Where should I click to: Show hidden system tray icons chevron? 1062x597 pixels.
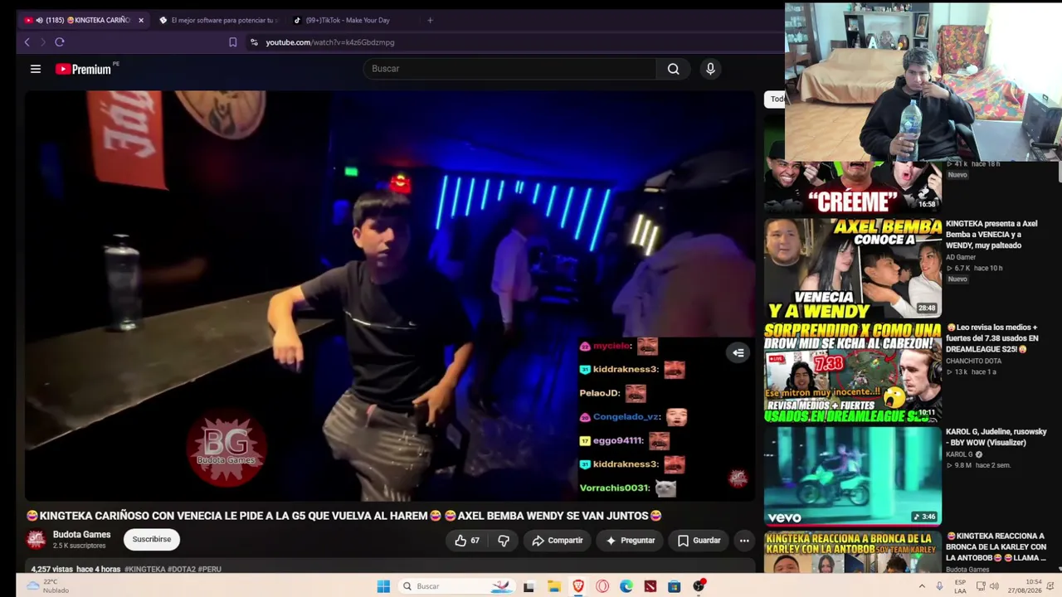coord(922,586)
